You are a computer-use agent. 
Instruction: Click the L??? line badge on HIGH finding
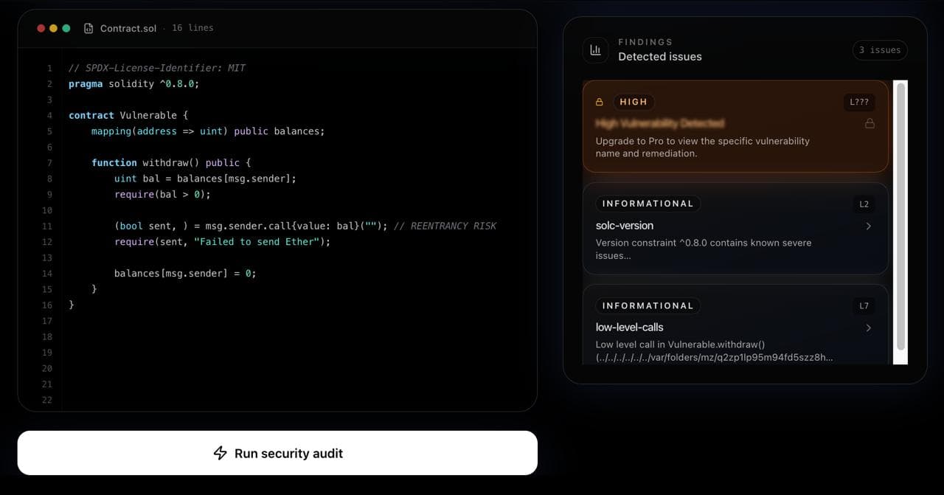859,102
